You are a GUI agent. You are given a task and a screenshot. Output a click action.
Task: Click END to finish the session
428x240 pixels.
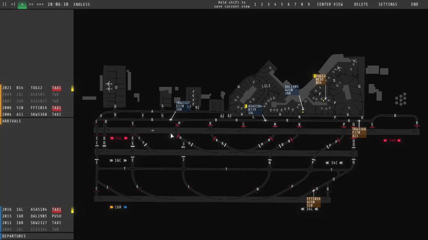click(x=414, y=4)
